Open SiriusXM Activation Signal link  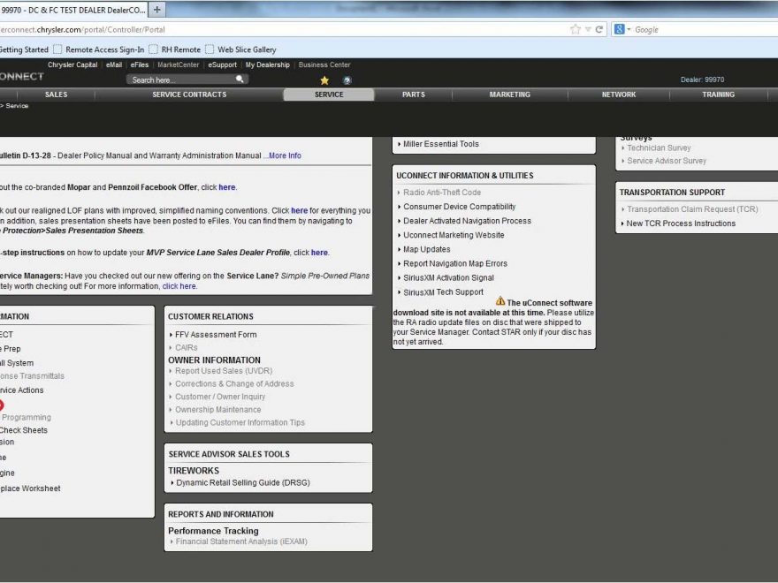[x=448, y=278]
